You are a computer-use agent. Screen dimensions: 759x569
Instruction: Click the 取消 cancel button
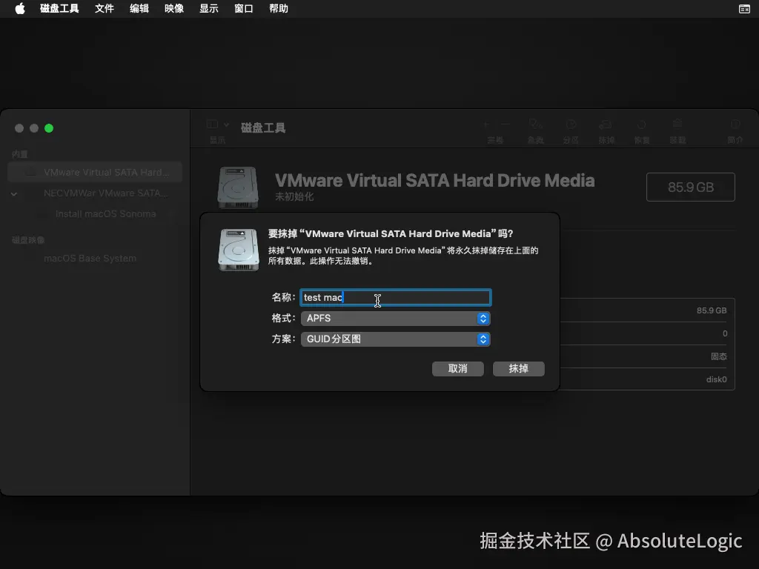pos(458,369)
